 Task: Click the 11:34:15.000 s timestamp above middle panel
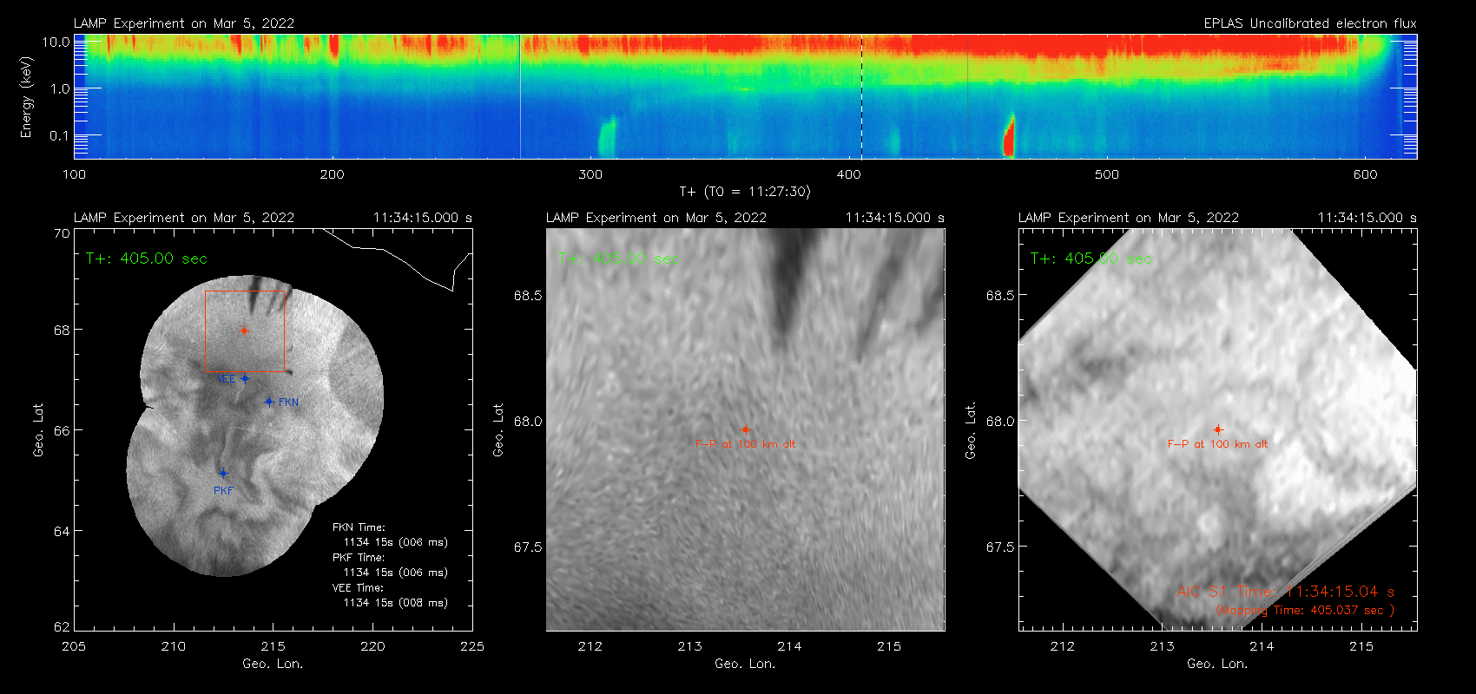(895, 218)
